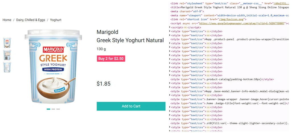Select the title element in the DOM tree

(x=230, y=7)
